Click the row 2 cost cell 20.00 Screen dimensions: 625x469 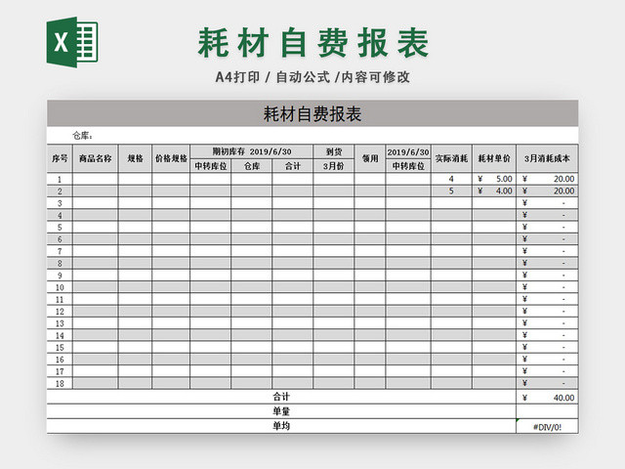tap(547, 191)
